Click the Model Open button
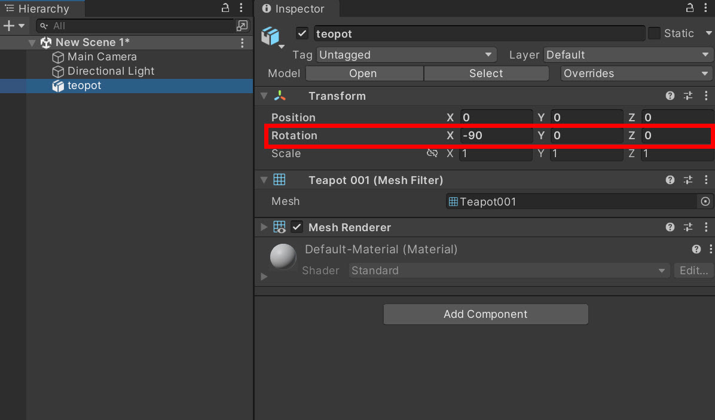Image resolution: width=715 pixels, height=420 pixels. (x=364, y=73)
